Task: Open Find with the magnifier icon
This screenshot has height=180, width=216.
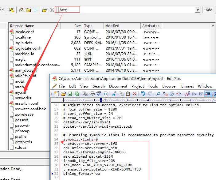Action: click(158, 94)
